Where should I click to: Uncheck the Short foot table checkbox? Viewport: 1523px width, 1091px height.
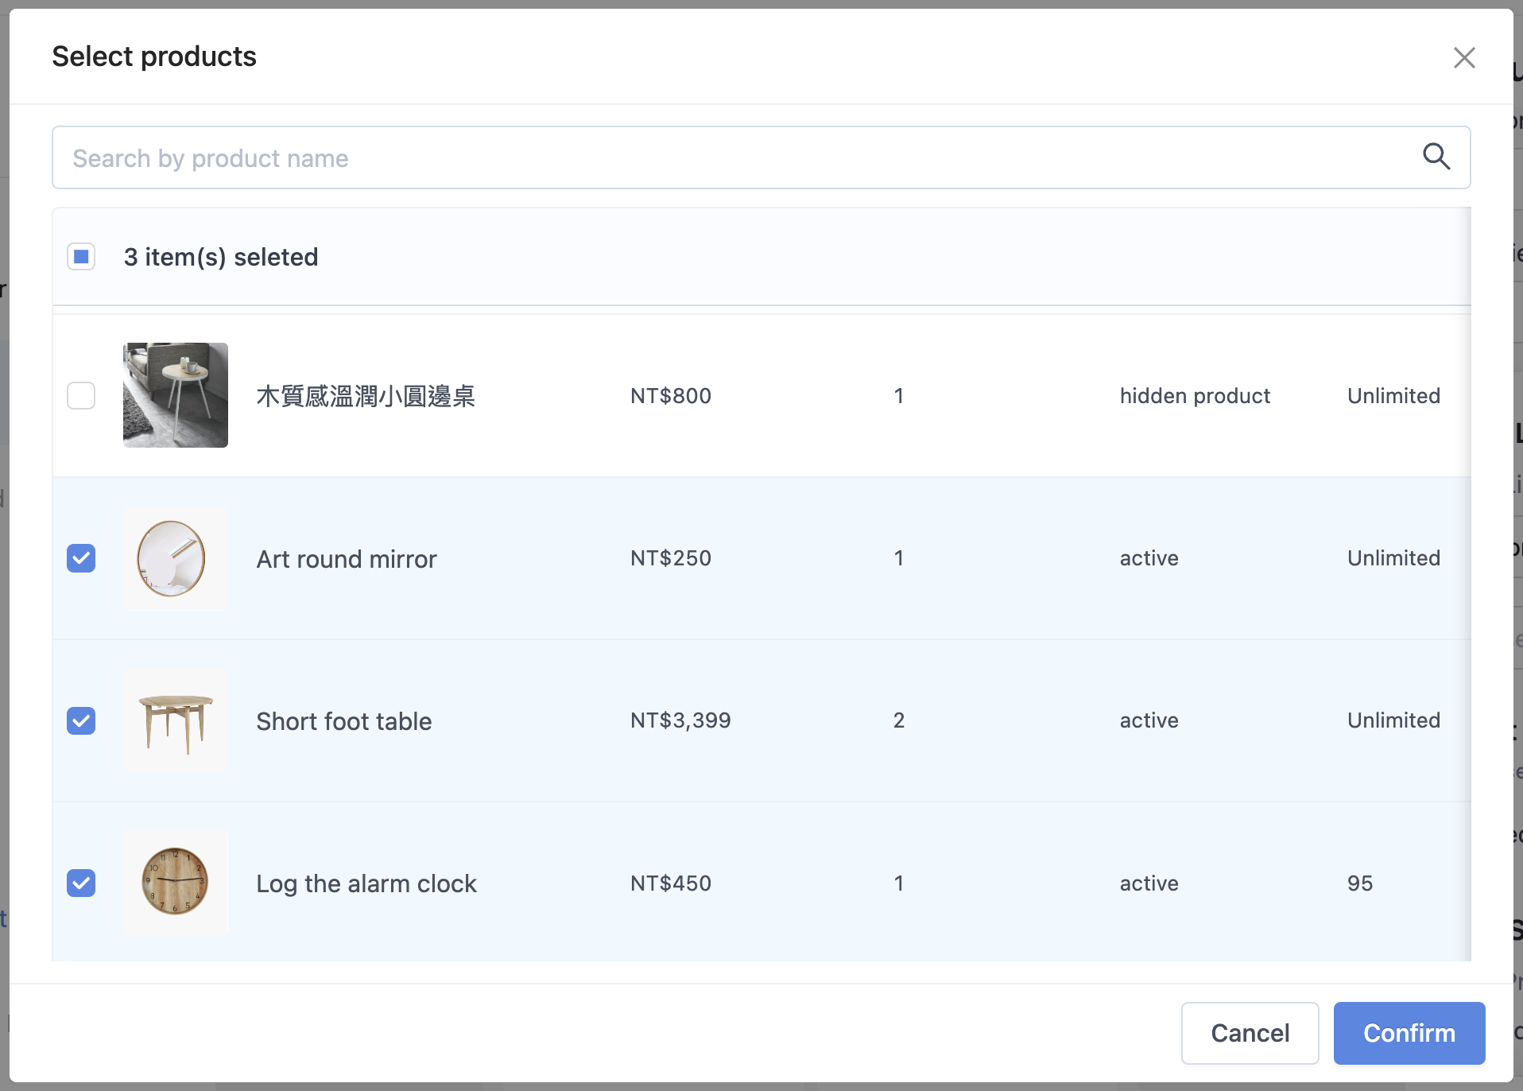pyautogui.click(x=81, y=720)
